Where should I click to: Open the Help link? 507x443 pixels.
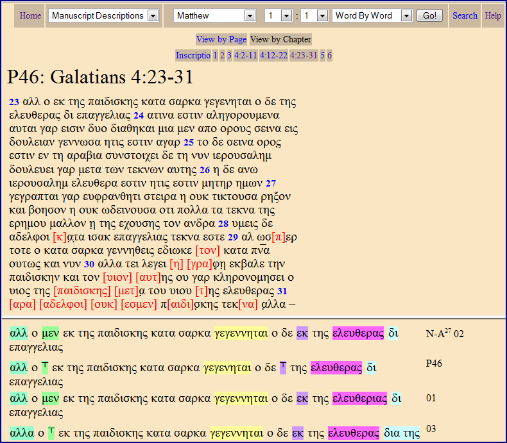coord(493,15)
